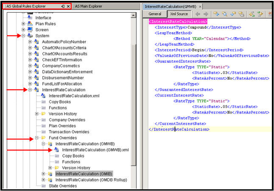Select the Xml Source tab
This screenshot has height=191, width=274.
pyautogui.click(x=179, y=14)
